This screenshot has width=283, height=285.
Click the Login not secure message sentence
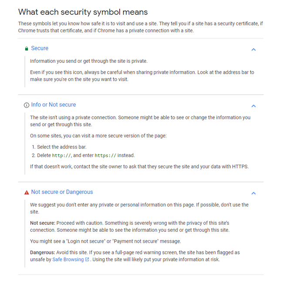[105, 241]
